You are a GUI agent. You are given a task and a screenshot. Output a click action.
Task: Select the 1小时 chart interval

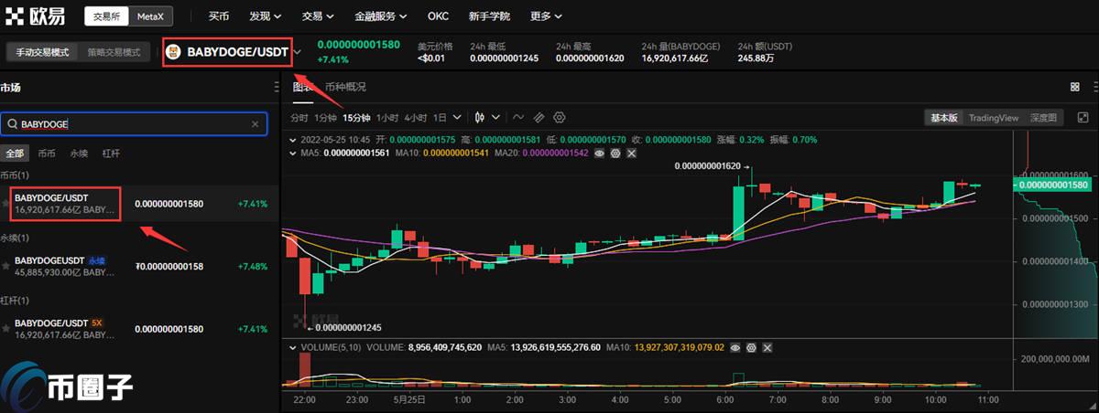click(x=387, y=118)
